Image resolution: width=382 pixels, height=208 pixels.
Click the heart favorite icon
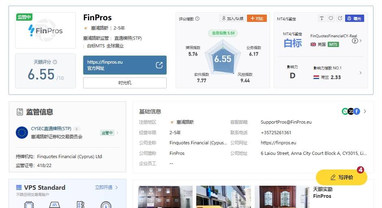point(331,18)
